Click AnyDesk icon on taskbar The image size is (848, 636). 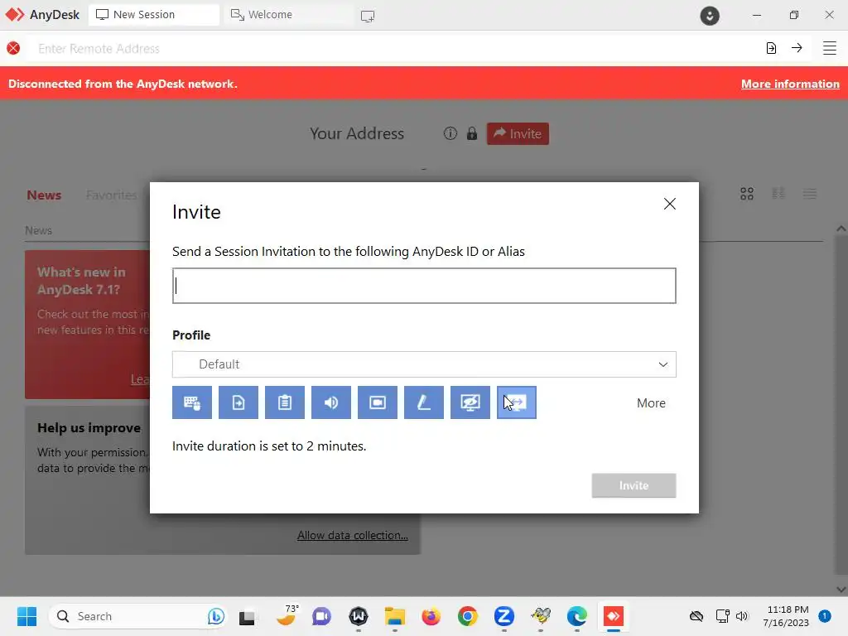coord(614,616)
